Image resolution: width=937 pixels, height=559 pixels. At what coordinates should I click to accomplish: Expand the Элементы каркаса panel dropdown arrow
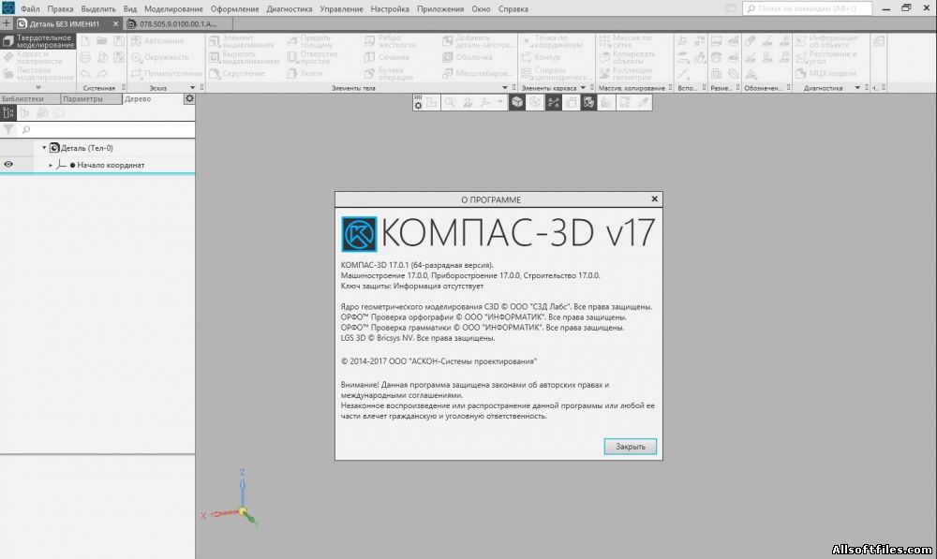(583, 88)
